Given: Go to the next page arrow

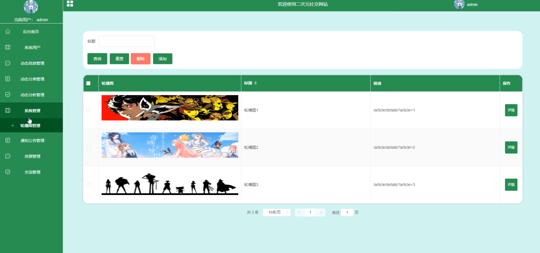Looking at the screenshot, I should pos(321,212).
